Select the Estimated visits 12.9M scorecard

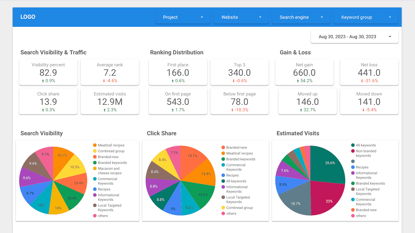pyautogui.click(x=110, y=101)
